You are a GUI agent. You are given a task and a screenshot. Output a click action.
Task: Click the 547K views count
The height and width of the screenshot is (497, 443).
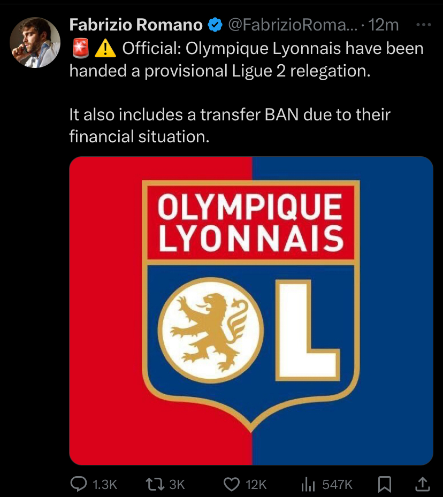338,485
